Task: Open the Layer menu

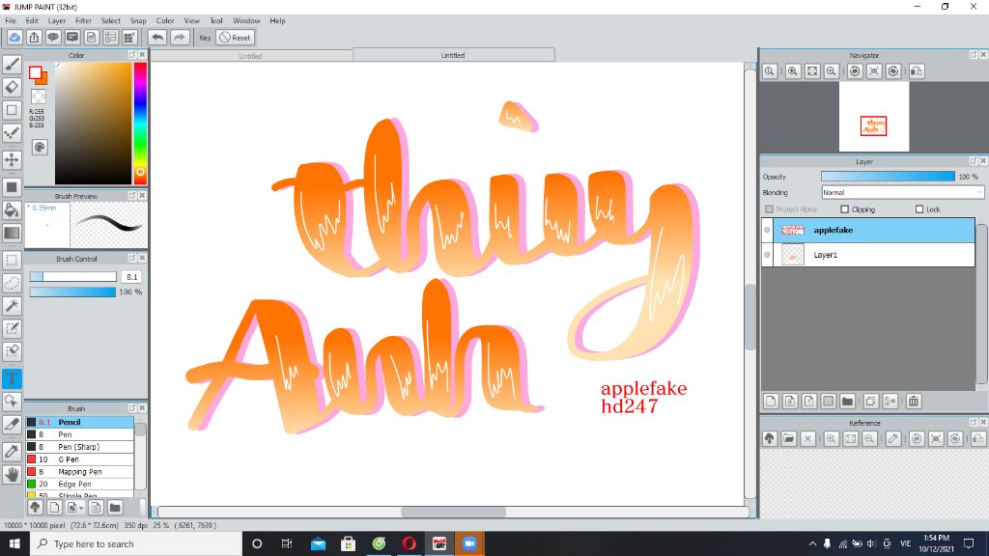Action: pyautogui.click(x=57, y=21)
